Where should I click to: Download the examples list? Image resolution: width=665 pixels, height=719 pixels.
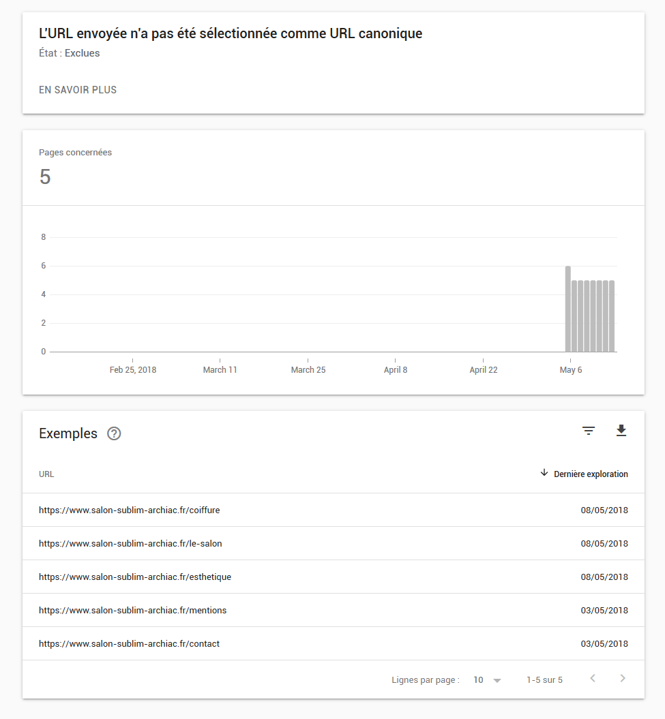point(621,431)
